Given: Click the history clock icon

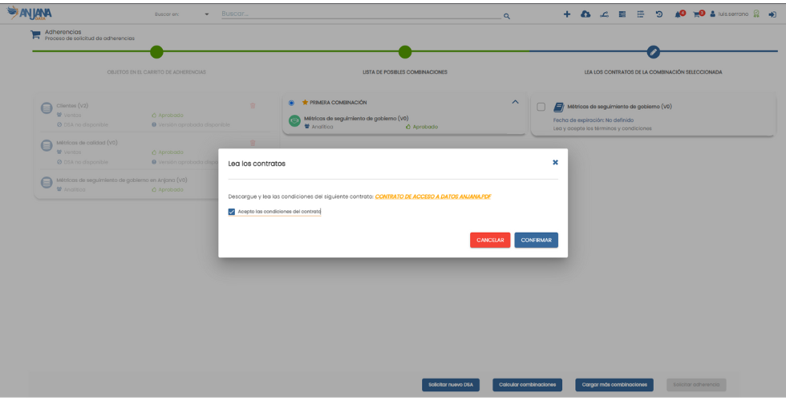Looking at the screenshot, I should click(x=658, y=14).
